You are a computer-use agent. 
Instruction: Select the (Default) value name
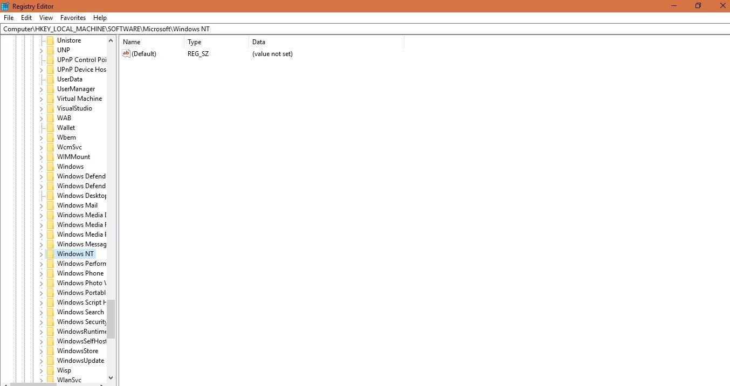pyautogui.click(x=144, y=54)
